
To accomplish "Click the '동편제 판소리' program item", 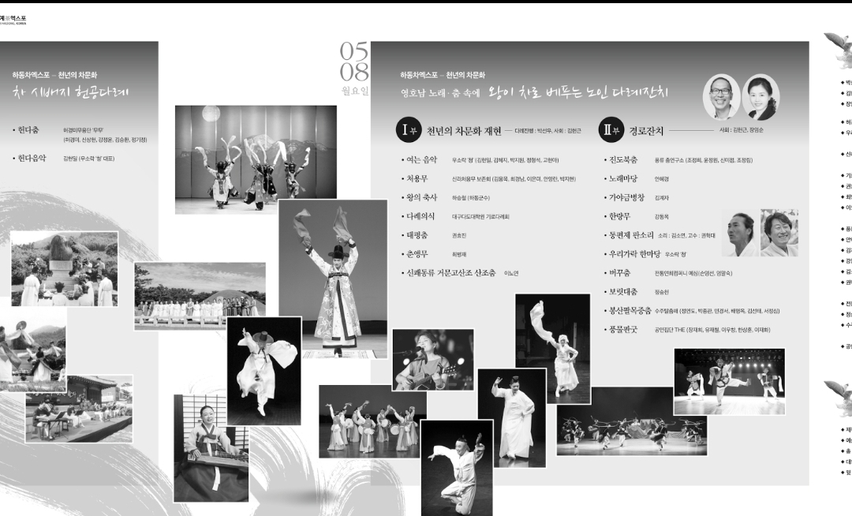I will [631, 235].
